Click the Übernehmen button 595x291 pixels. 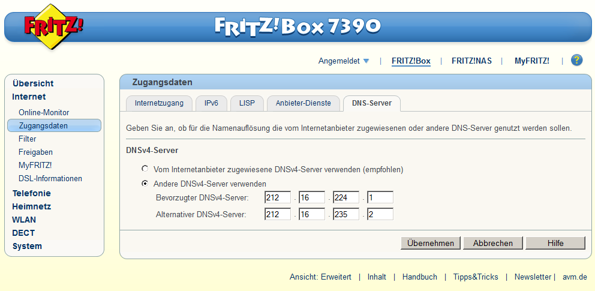431,243
